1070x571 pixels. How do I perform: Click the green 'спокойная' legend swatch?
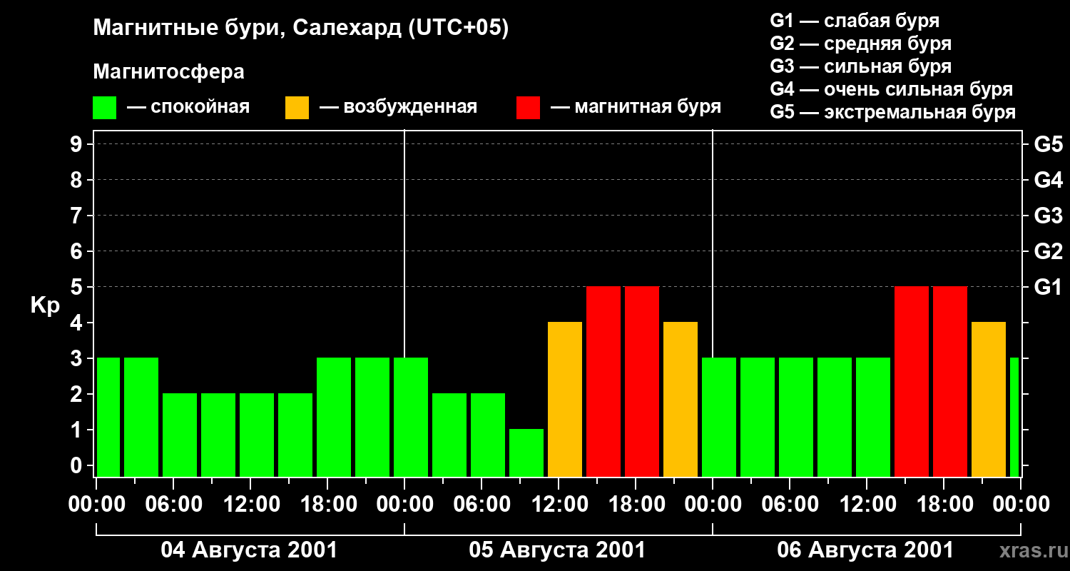(105, 108)
